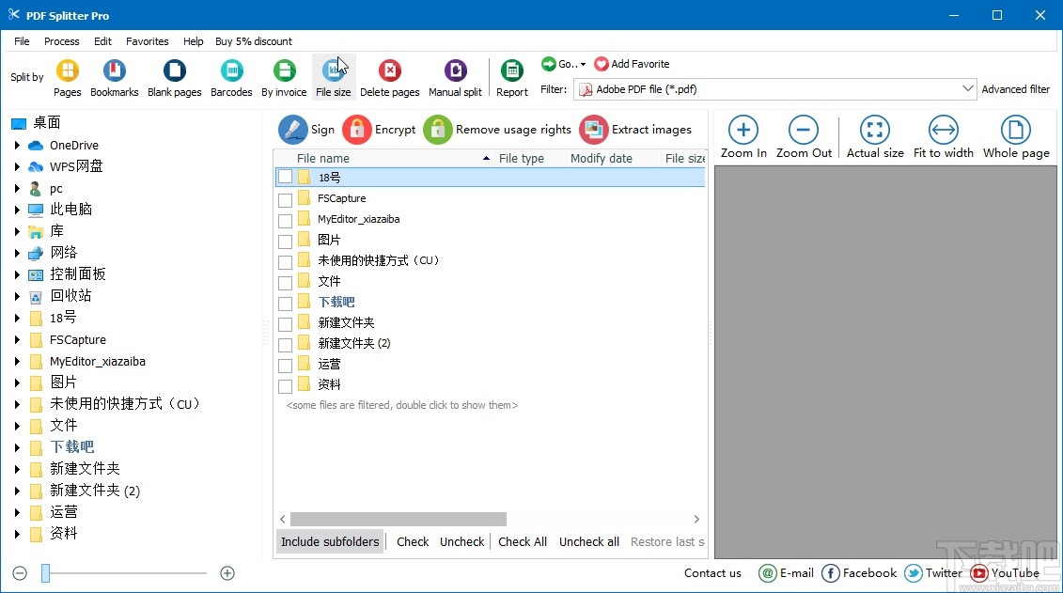Select split by Blank pages

pyautogui.click(x=174, y=79)
